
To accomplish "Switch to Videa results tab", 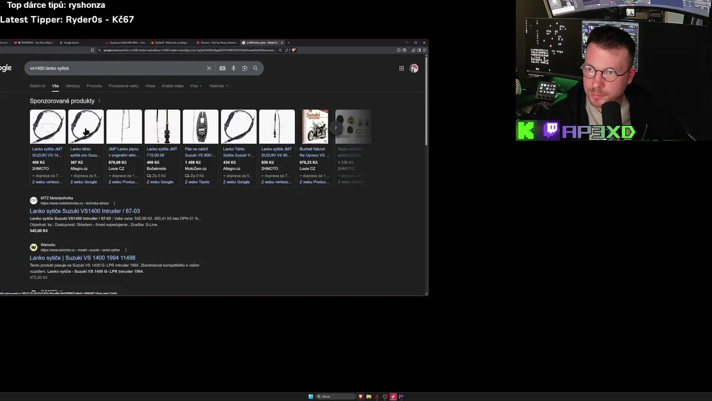I will [x=150, y=86].
